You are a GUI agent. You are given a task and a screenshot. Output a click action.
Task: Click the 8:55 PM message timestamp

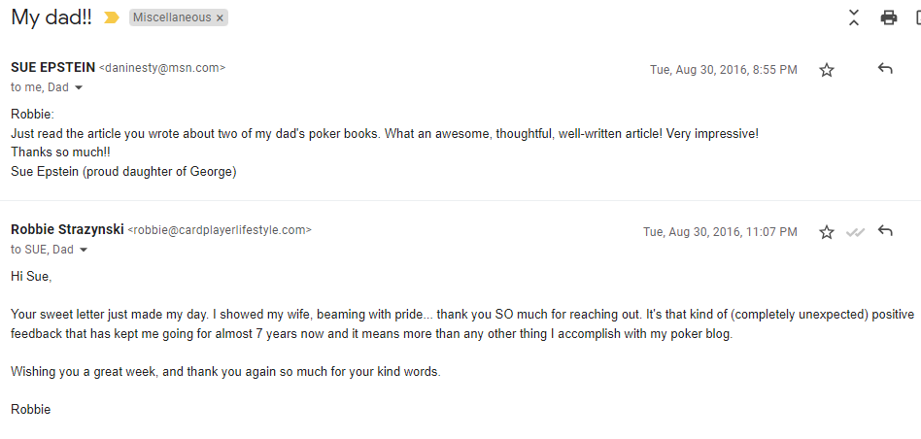point(724,70)
